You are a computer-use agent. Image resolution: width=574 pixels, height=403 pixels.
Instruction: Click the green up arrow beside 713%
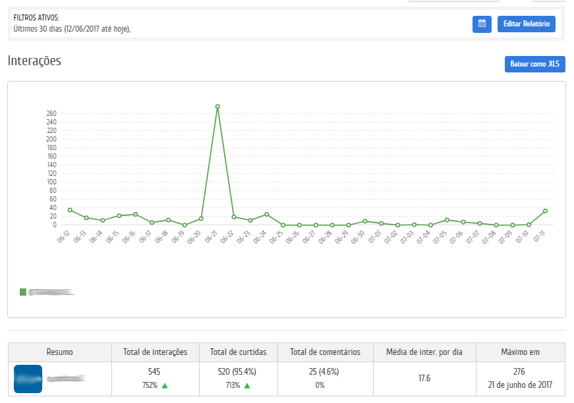(x=247, y=385)
